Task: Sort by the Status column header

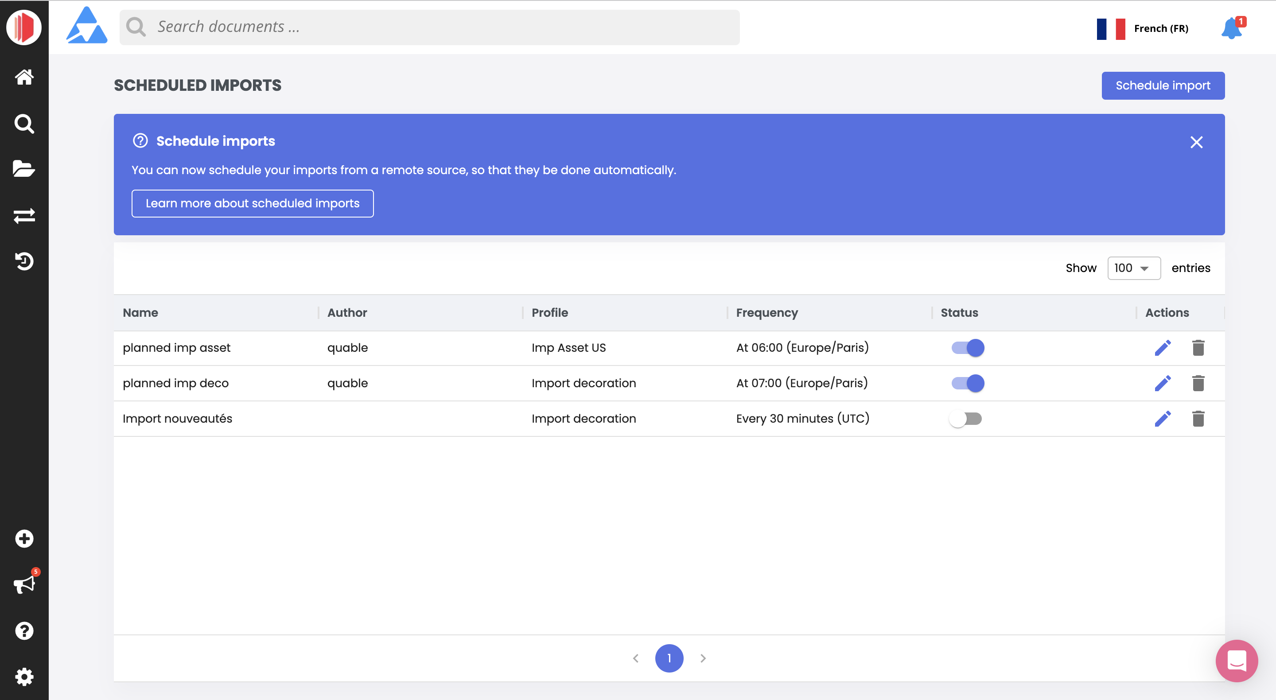Action: click(x=959, y=313)
